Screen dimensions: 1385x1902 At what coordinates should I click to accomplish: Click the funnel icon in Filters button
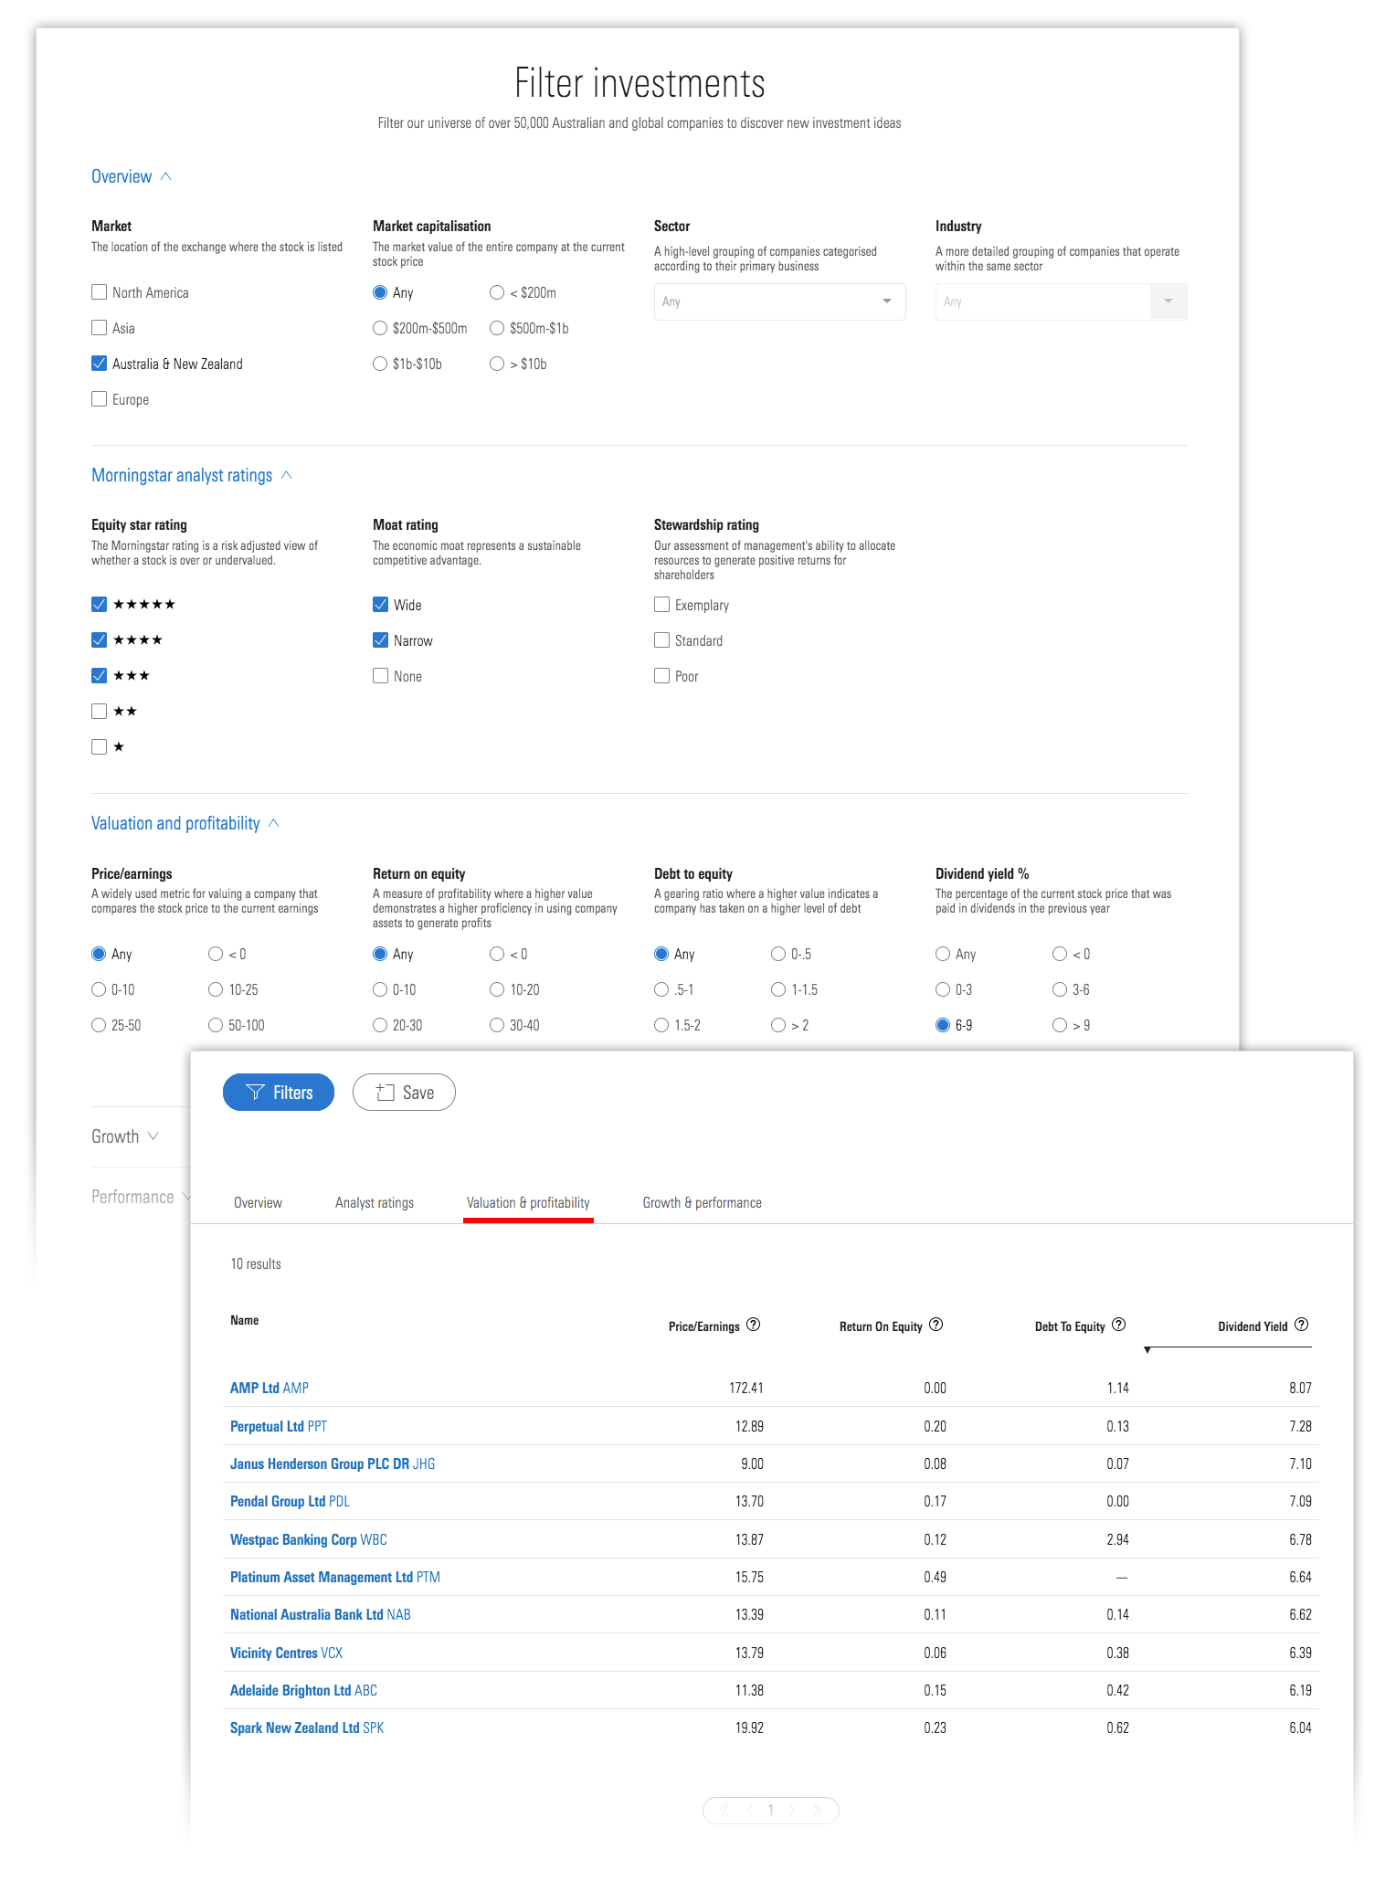pos(255,1092)
